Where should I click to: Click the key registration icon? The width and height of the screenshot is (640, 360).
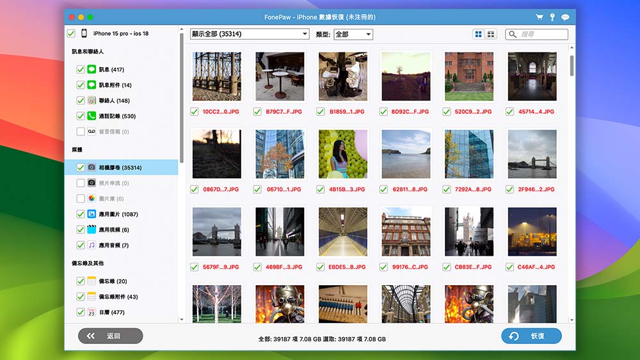[x=552, y=17]
